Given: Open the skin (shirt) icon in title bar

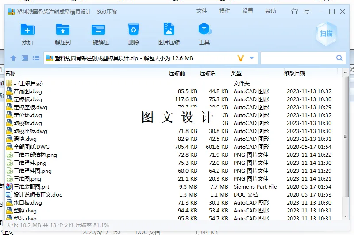Looking at the screenshot, I should [295, 11].
